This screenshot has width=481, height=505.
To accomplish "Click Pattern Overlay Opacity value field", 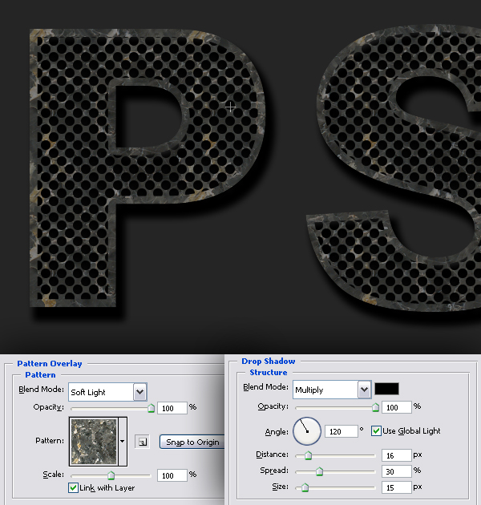I will click(172, 408).
